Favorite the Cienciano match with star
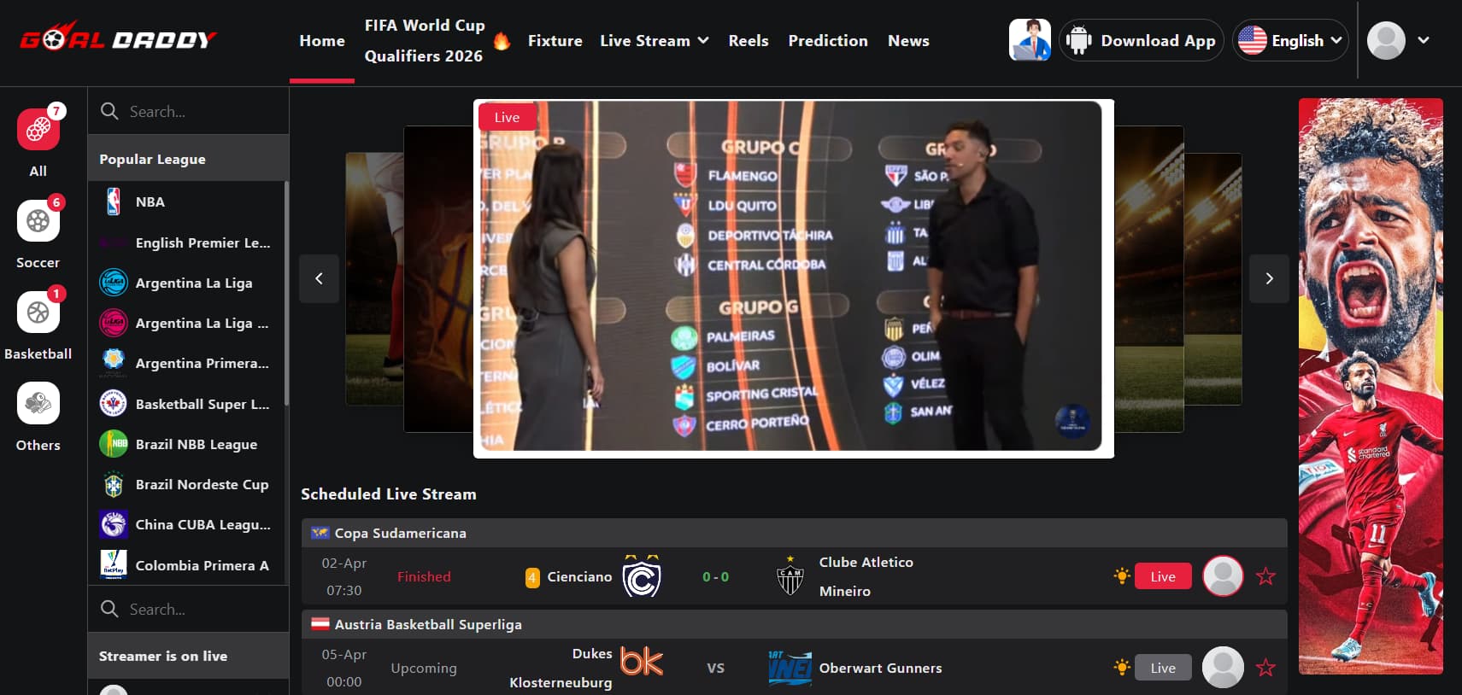 tap(1265, 576)
